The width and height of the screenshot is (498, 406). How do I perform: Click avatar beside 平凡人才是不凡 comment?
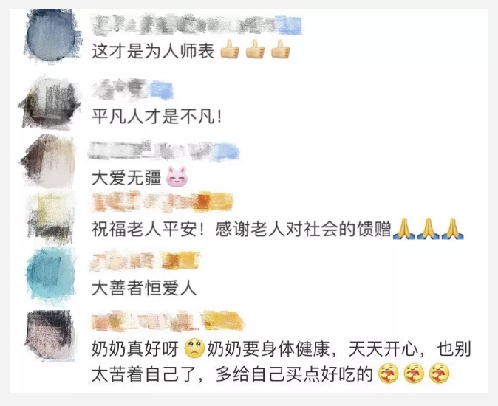point(50,103)
